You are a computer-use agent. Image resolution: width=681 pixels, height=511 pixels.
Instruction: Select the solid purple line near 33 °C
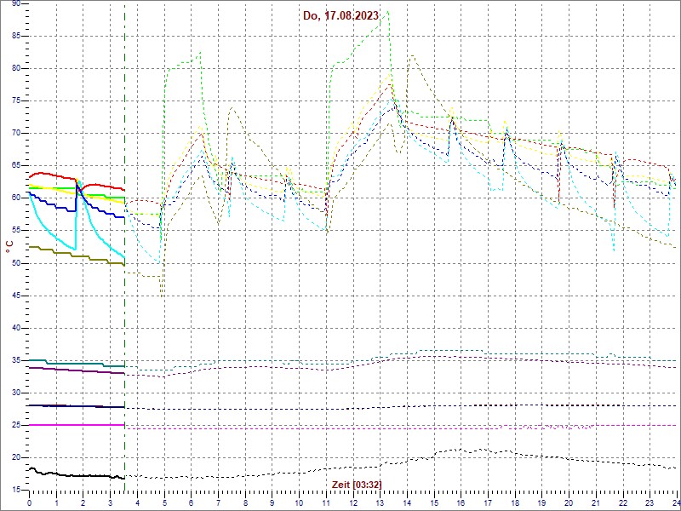coord(77,370)
